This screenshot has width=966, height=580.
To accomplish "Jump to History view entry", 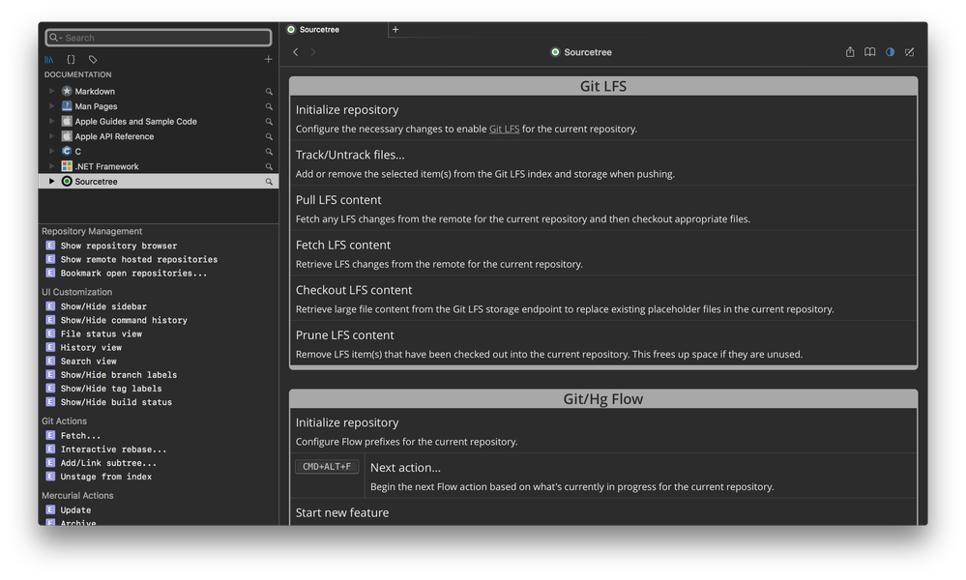I will pyautogui.click(x=91, y=347).
